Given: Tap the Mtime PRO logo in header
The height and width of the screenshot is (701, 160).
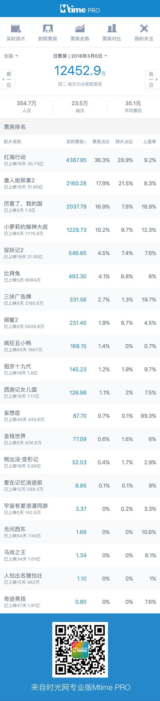Looking at the screenshot, I should pos(80,9).
